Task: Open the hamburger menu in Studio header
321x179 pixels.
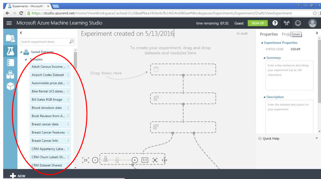Action: tap(9, 23)
